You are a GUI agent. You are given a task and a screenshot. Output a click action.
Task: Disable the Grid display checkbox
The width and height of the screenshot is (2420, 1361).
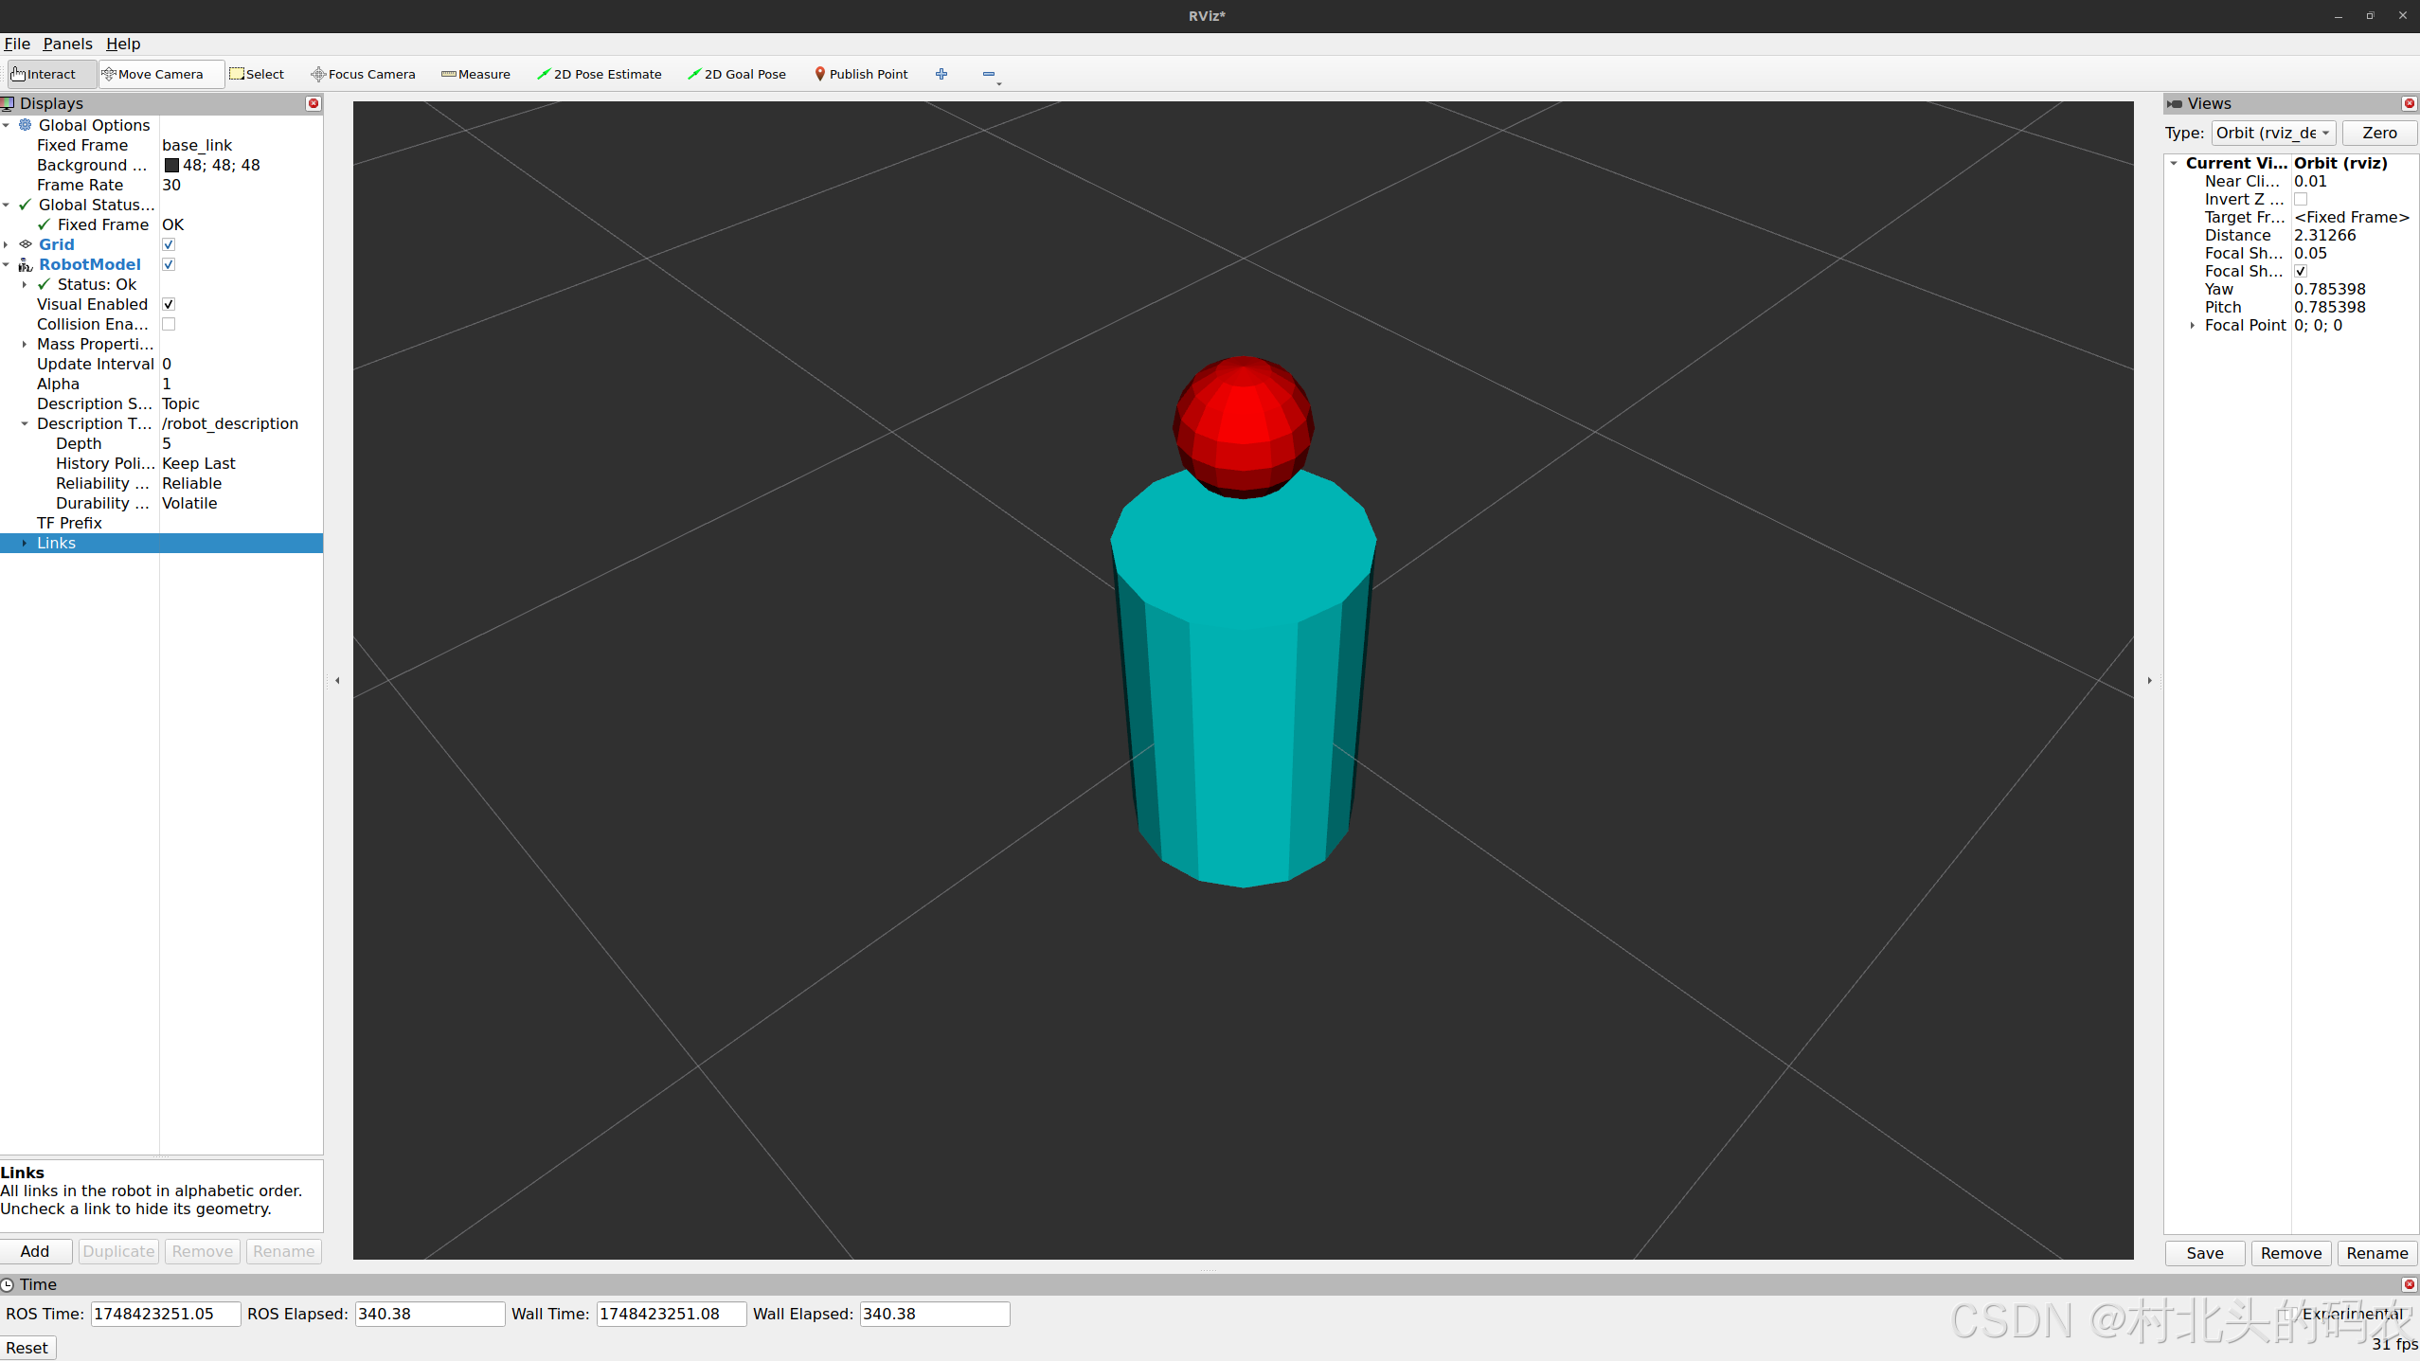[169, 244]
